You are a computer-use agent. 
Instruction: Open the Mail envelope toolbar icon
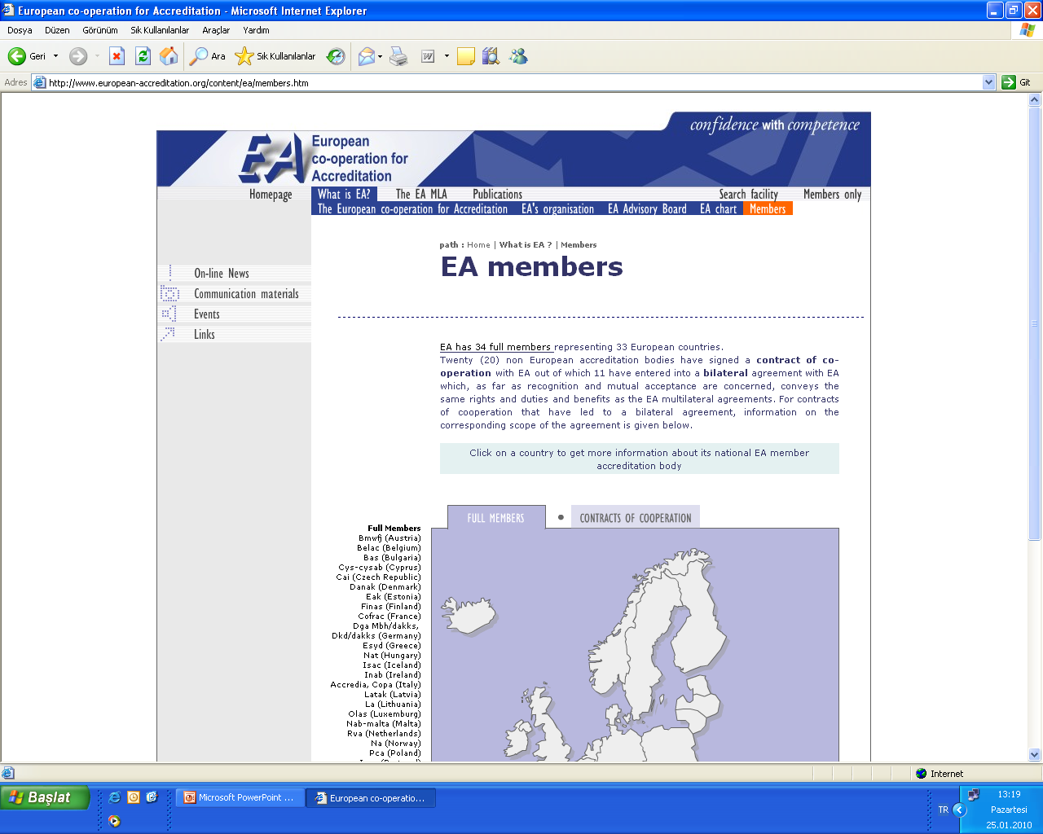[367, 56]
